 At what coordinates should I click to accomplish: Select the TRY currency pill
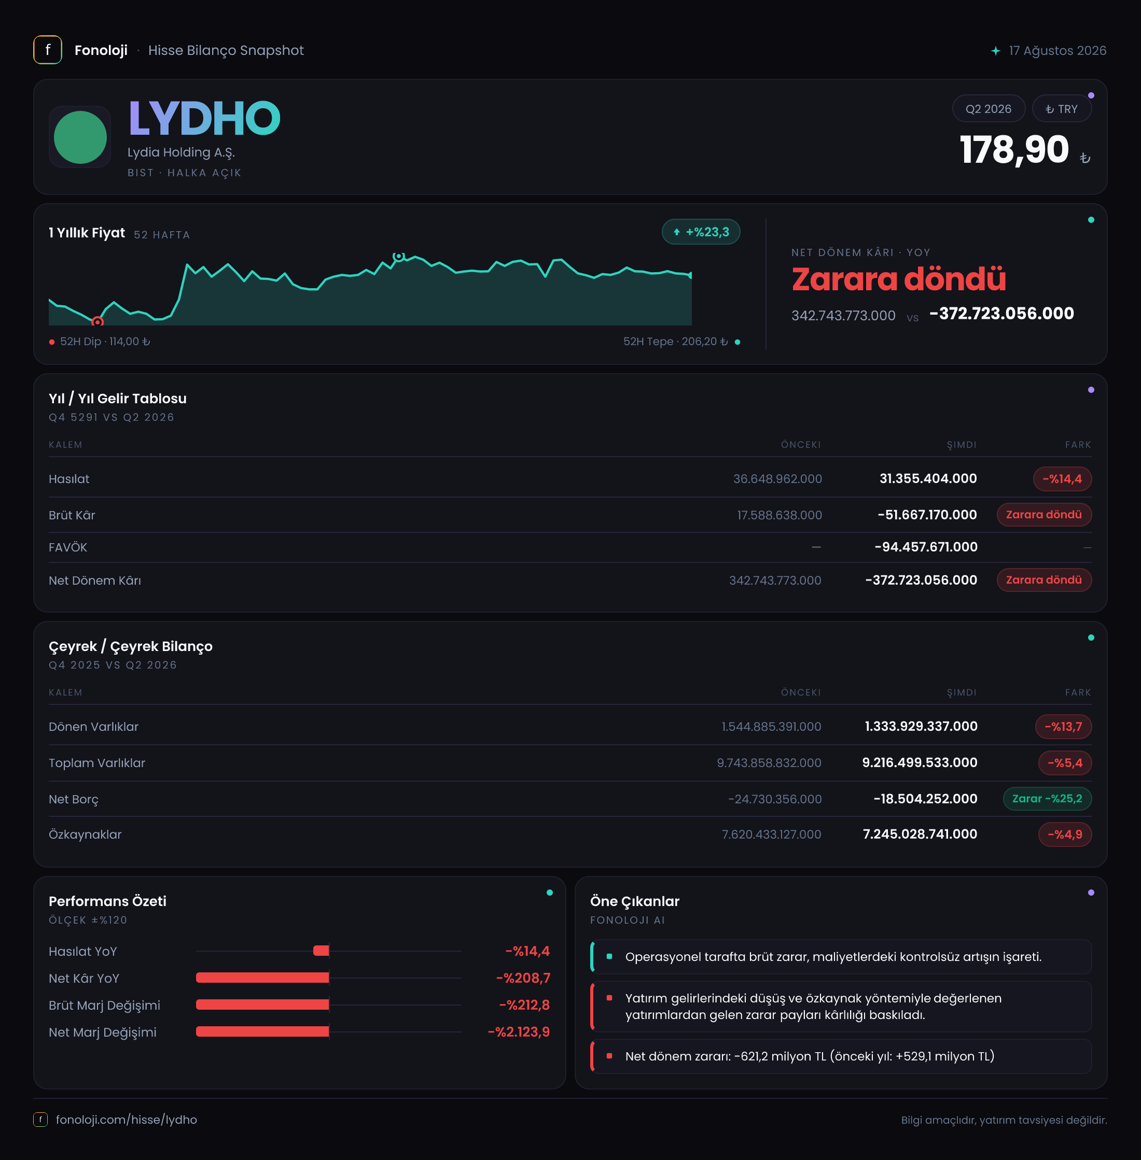(1061, 109)
